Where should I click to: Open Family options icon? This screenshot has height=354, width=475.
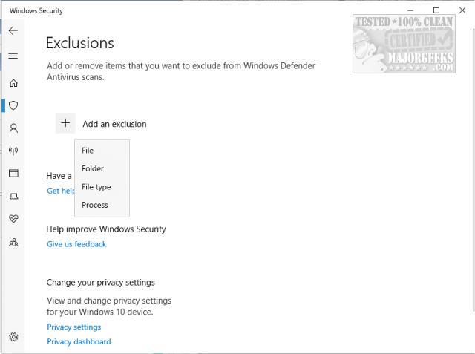click(x=13, y=242)
